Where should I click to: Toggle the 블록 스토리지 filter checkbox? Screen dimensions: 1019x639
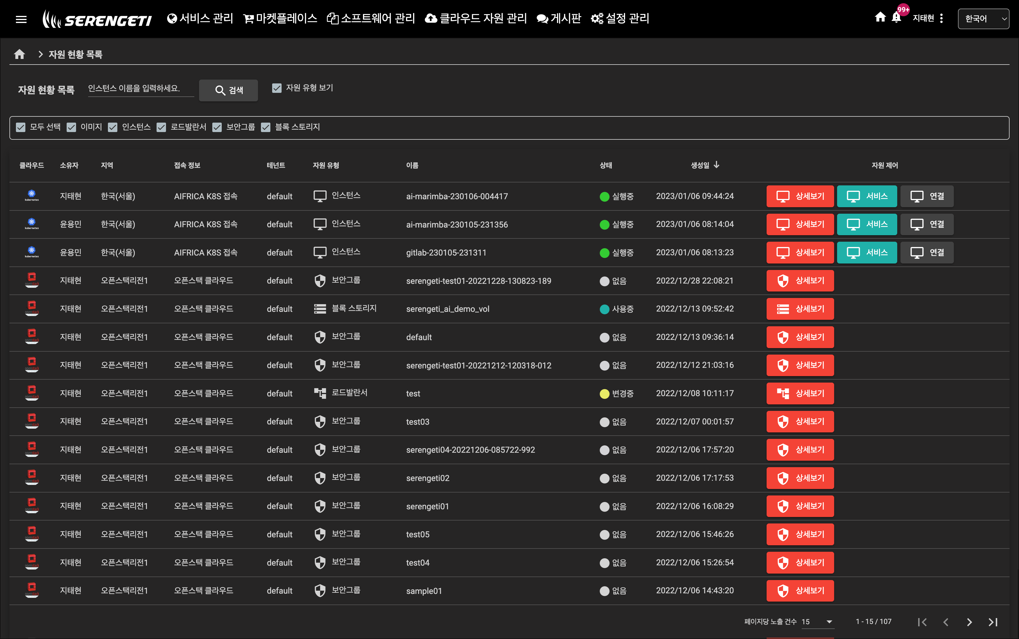pyautogui.click(x=266, y=127)
